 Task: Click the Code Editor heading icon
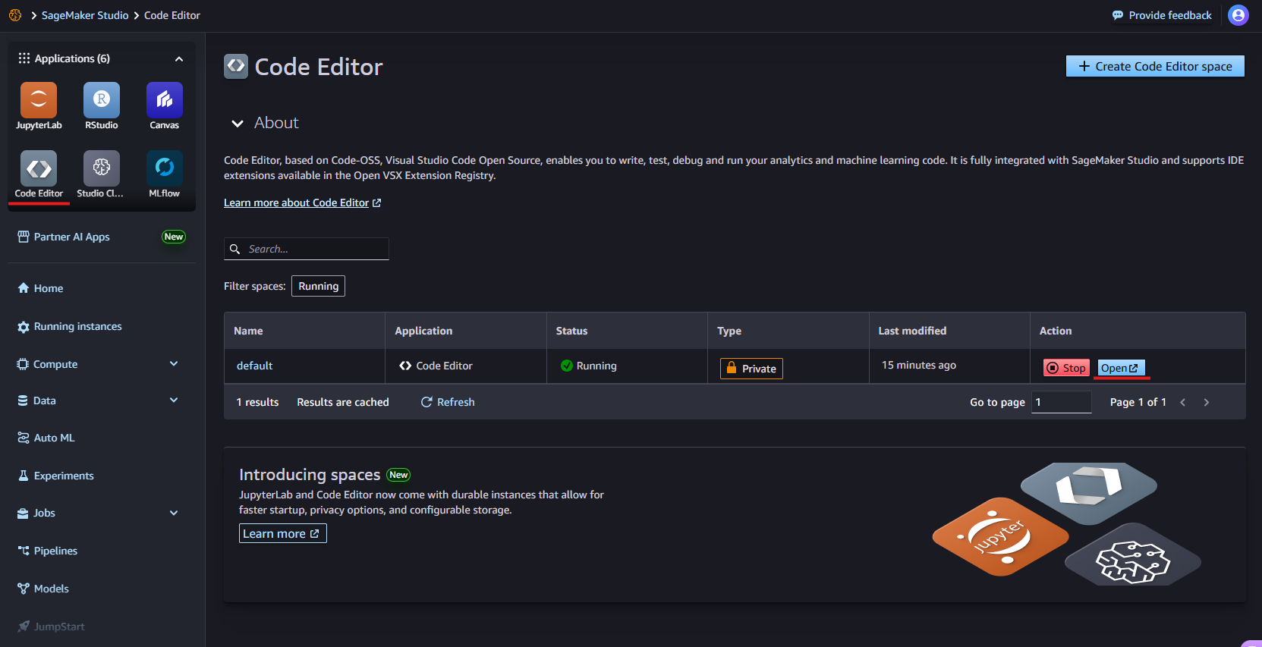pos(236,66)
